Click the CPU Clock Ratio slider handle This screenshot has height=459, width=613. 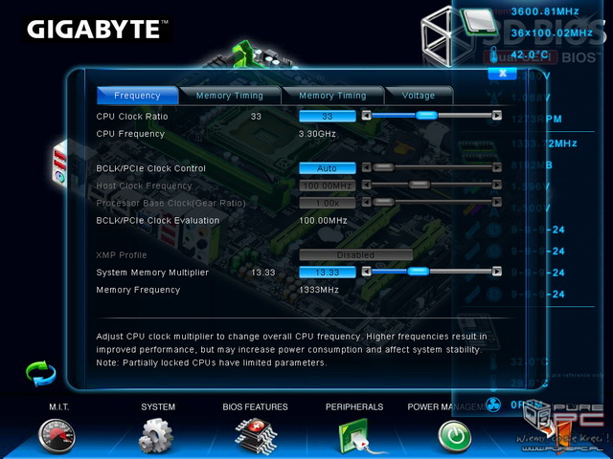coord(426,116)
